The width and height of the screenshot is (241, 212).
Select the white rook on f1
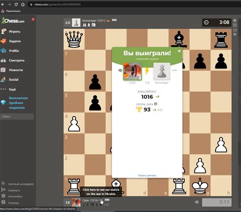[179, 187]
